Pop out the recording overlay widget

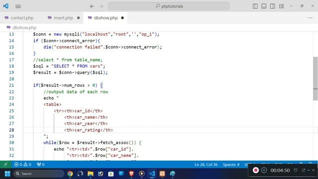(304, 170)
